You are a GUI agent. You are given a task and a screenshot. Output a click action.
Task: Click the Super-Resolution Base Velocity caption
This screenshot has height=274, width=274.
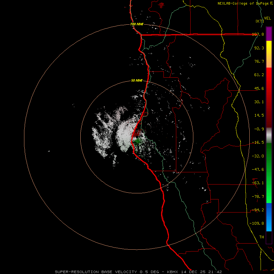[139, 272]
